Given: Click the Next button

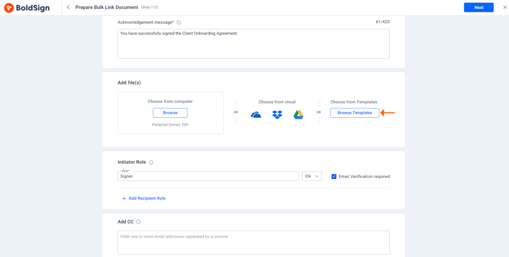Looking at the screenshot, I should click(479, 7).
